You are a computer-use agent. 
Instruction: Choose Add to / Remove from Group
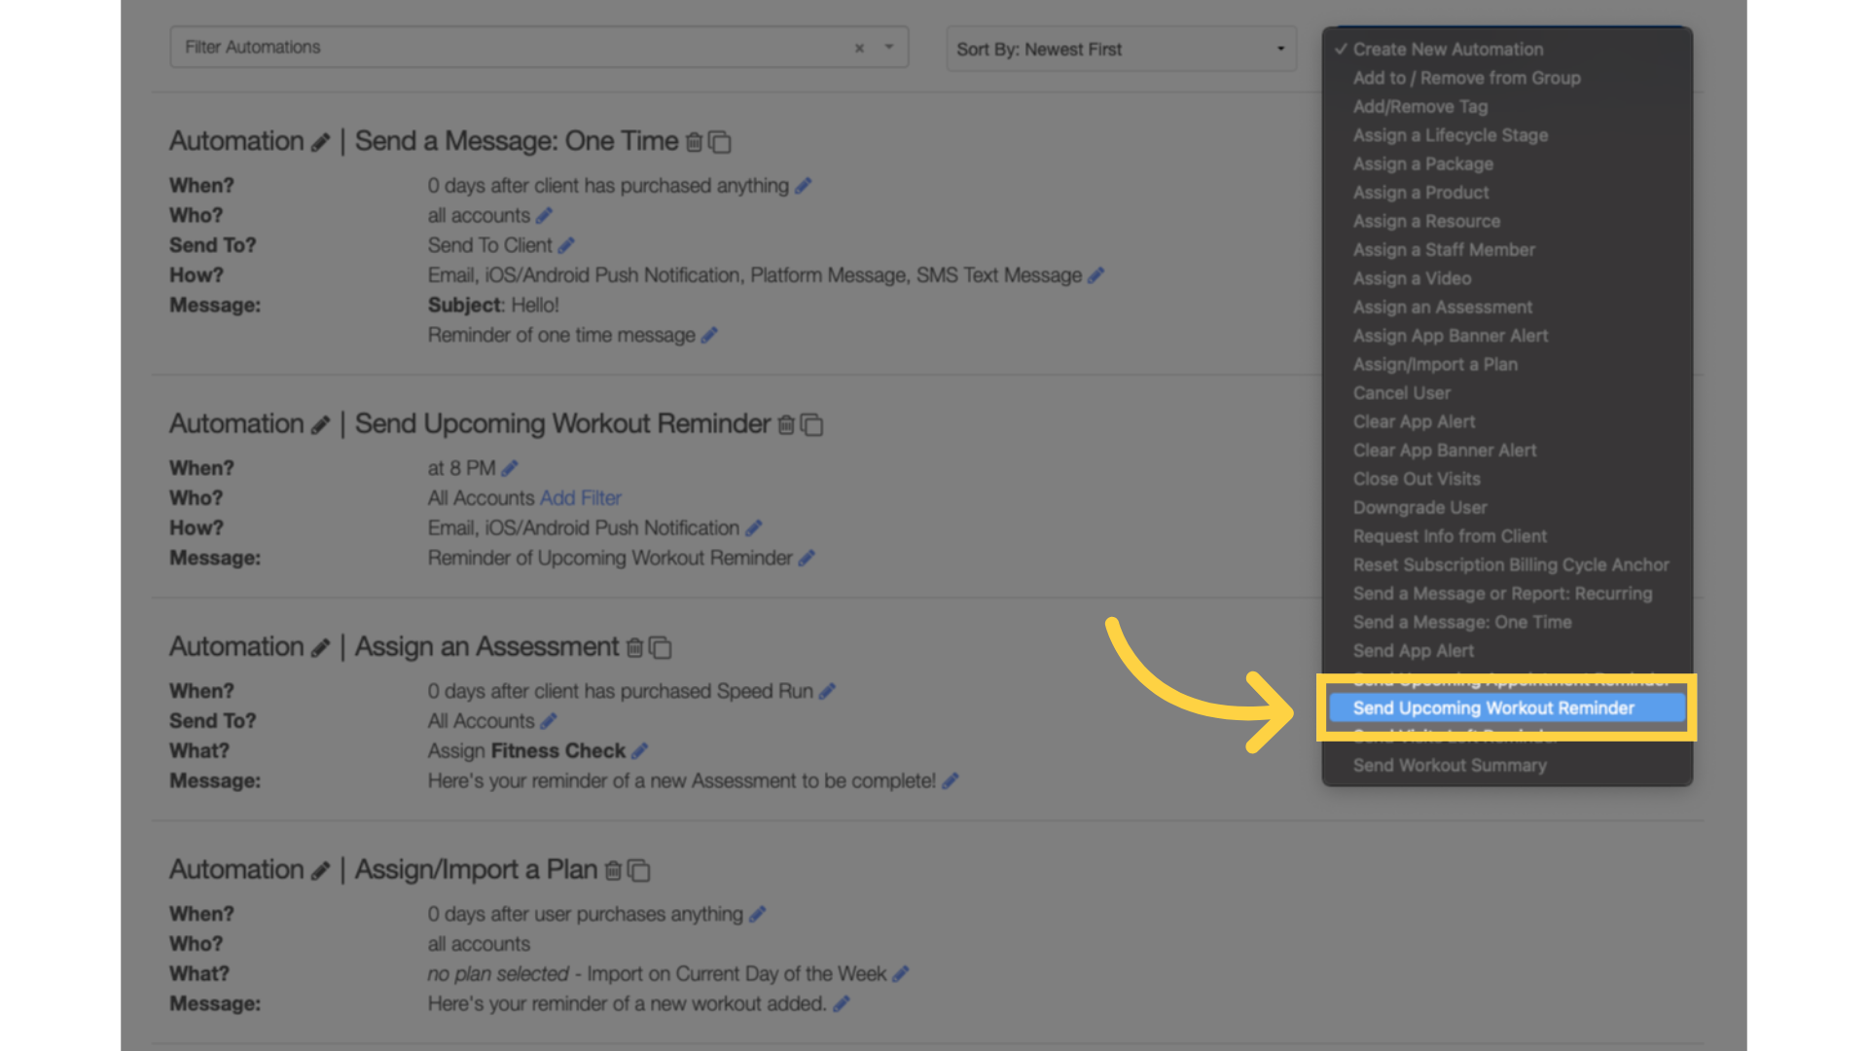1507,78
